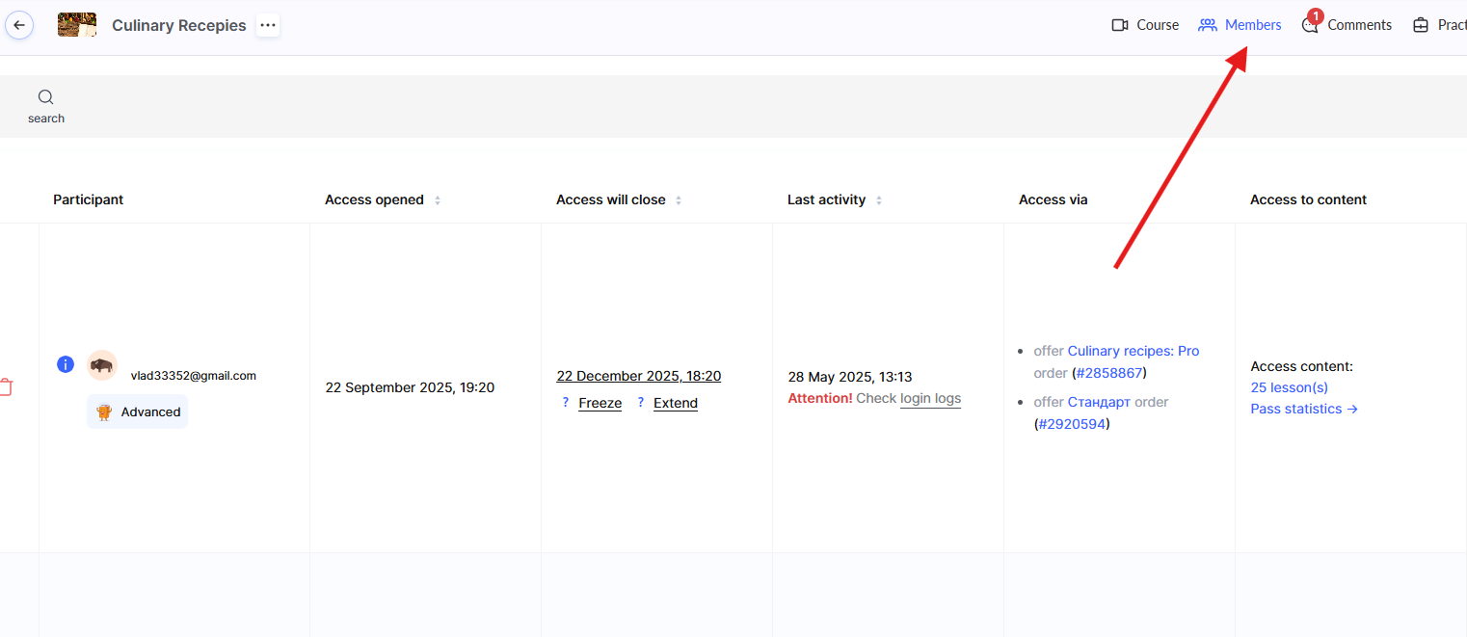Open the login logs link
This screenshot has height=637, width=1467.
pos(930,398)
